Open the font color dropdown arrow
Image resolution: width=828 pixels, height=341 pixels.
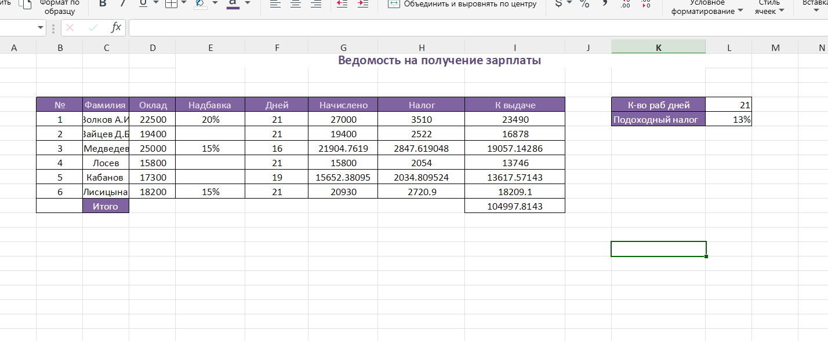(x=248, y=2)
